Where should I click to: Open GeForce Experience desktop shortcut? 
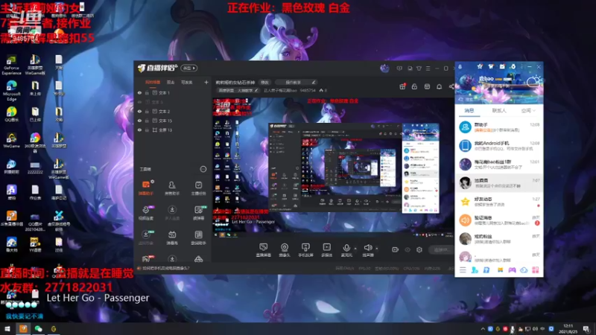pyautogui.click(x=11, y=65)
